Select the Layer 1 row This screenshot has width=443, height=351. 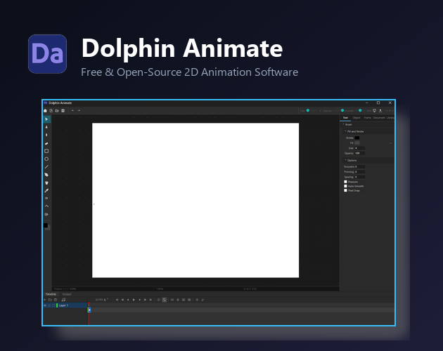tap(65, 305)
